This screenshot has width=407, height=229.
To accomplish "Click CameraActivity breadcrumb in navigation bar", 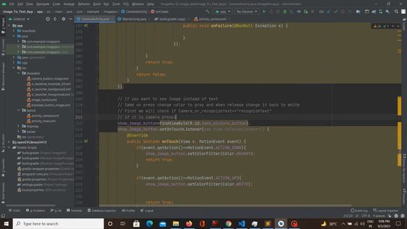I will (x=134, y=11).
